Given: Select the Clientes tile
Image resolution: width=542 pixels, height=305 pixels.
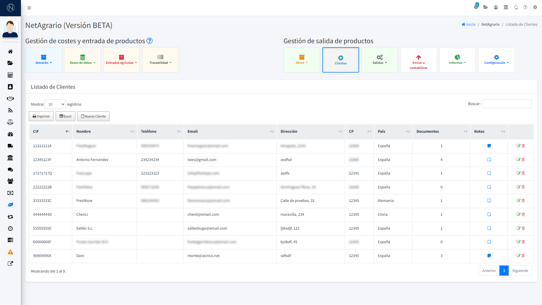Looking at the screenshot, I should click(x=340, y=60).
